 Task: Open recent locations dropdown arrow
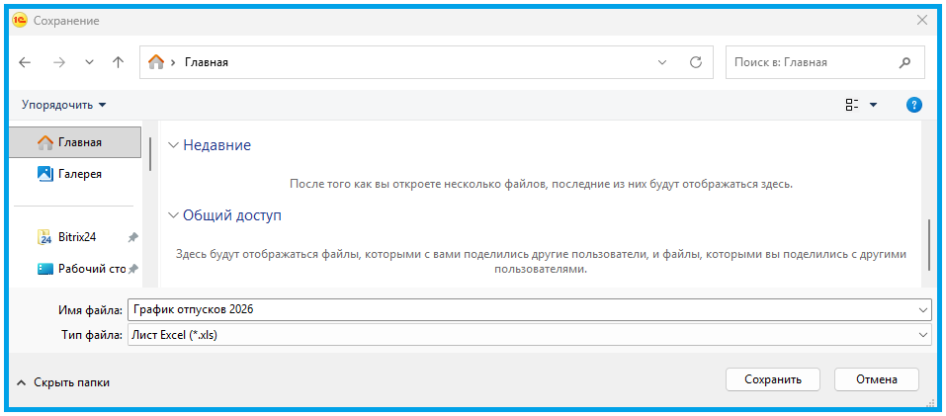[89, 62]
